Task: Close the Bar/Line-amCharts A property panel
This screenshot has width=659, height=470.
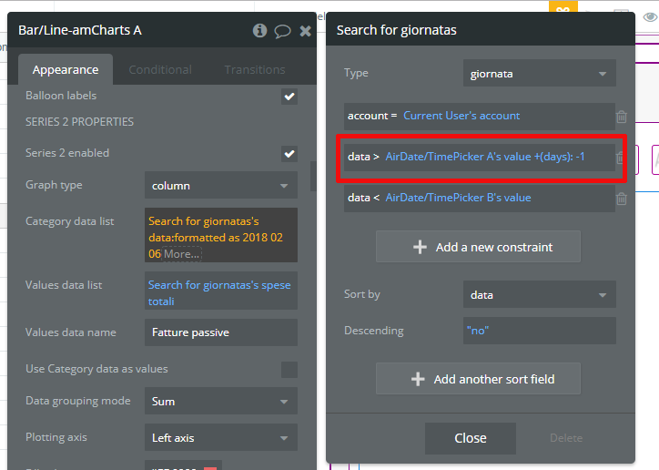Action: [305, 31]
